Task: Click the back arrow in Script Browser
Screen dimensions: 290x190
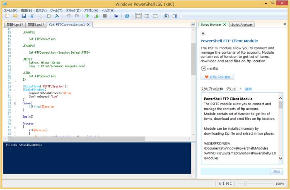Action: click(x=203, y=33)
